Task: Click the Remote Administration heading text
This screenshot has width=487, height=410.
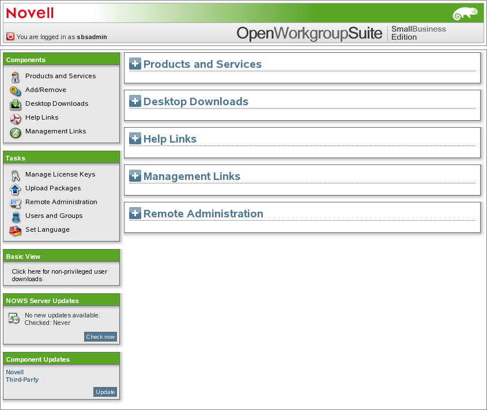Action: coord(203,213)
